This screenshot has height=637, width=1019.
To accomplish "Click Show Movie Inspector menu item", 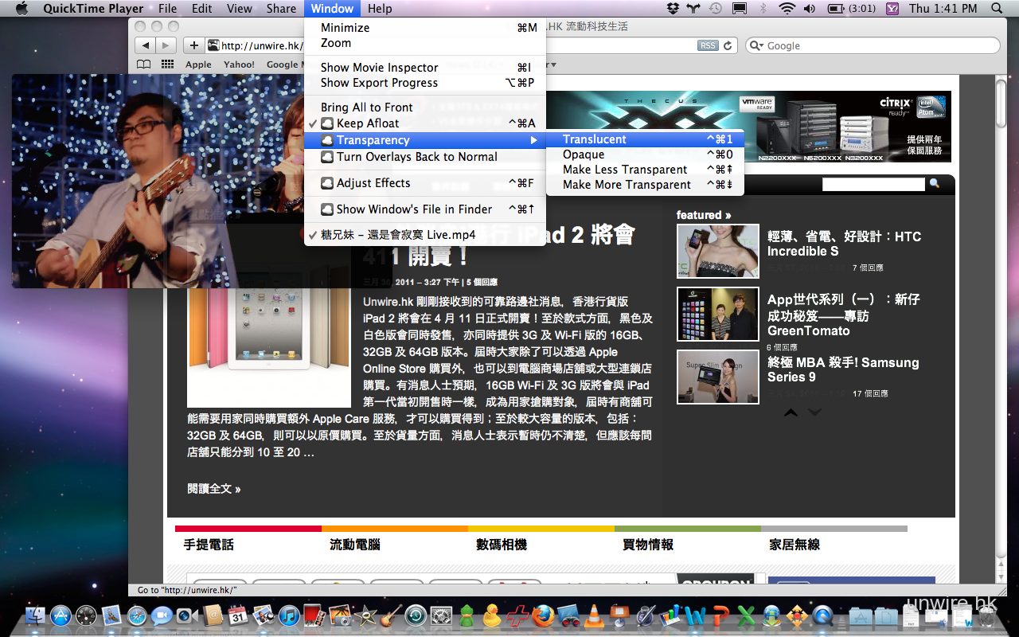I will click(x=379, y=68).
